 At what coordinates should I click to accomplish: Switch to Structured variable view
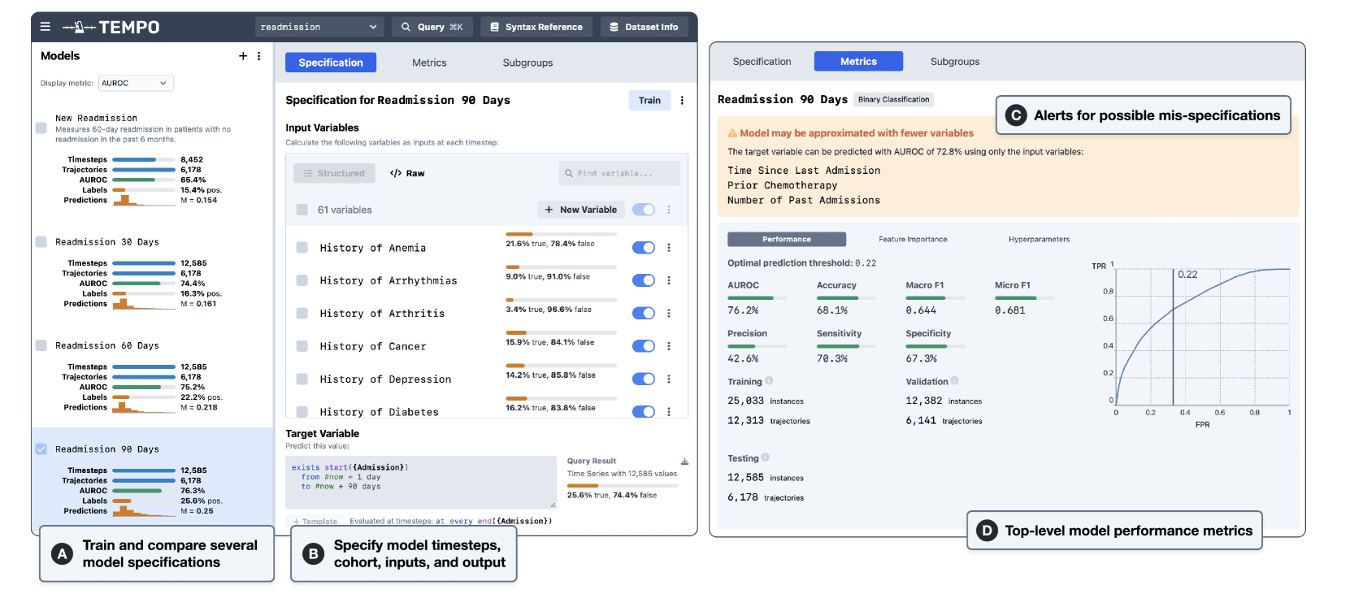point(334,173)
